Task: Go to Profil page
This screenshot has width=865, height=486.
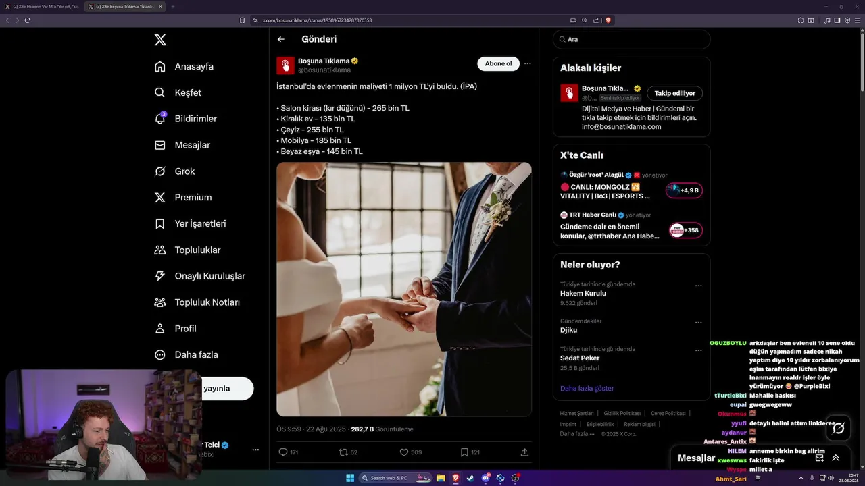Action: (x=175, y=329)
